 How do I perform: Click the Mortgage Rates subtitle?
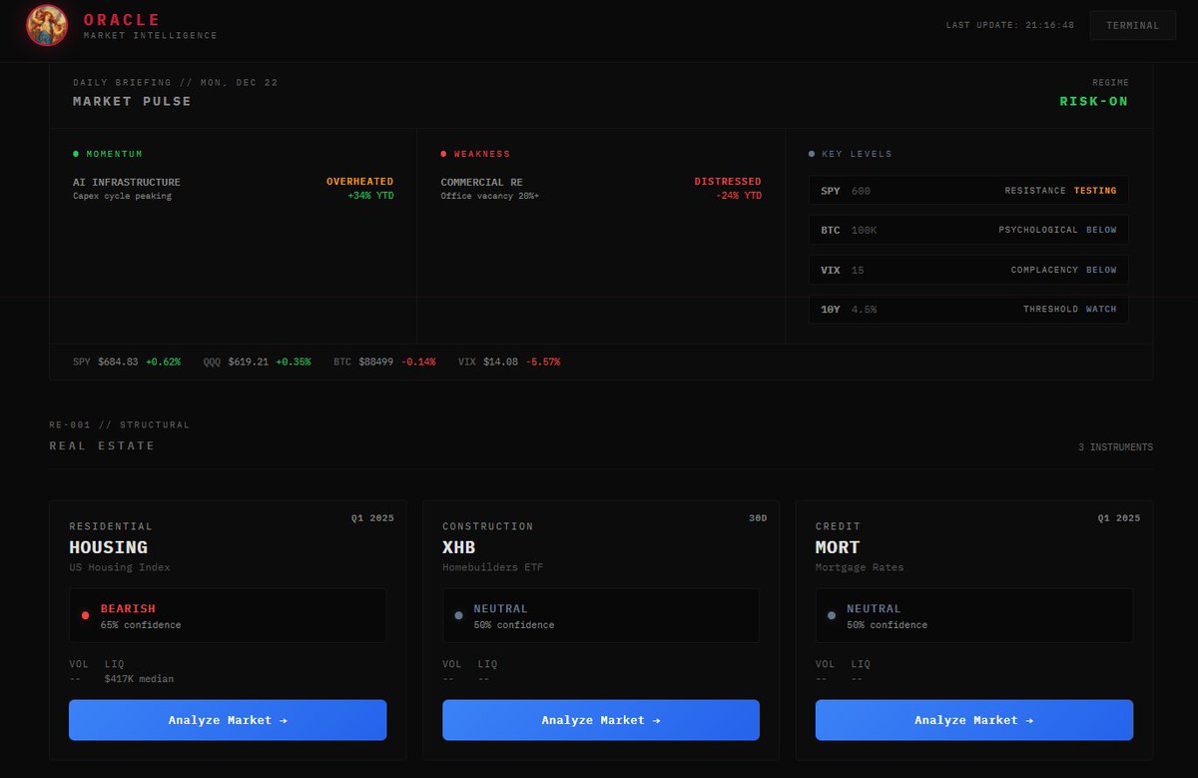click(x=860, y=567)
